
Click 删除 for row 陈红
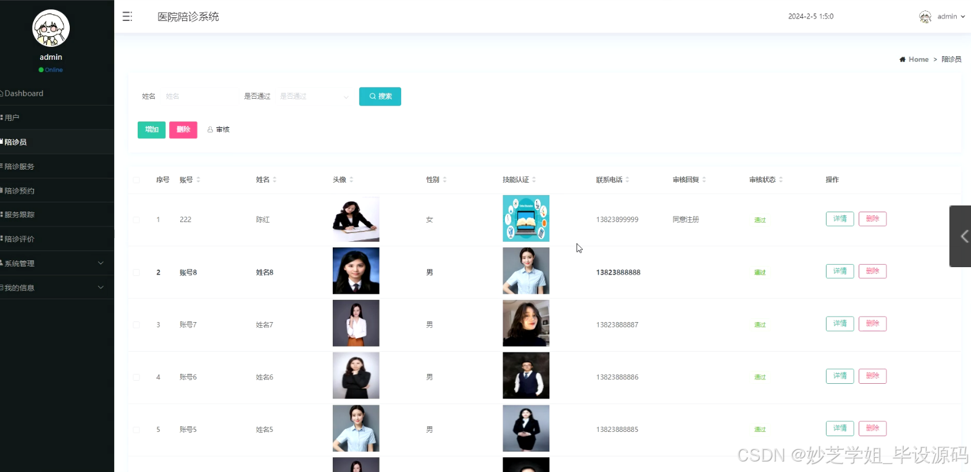point(872,219)
